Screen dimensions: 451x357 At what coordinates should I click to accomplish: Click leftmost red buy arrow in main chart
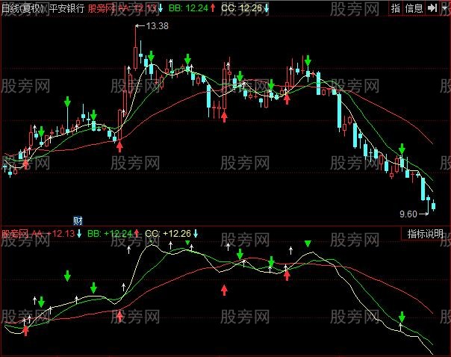point(27,163)
